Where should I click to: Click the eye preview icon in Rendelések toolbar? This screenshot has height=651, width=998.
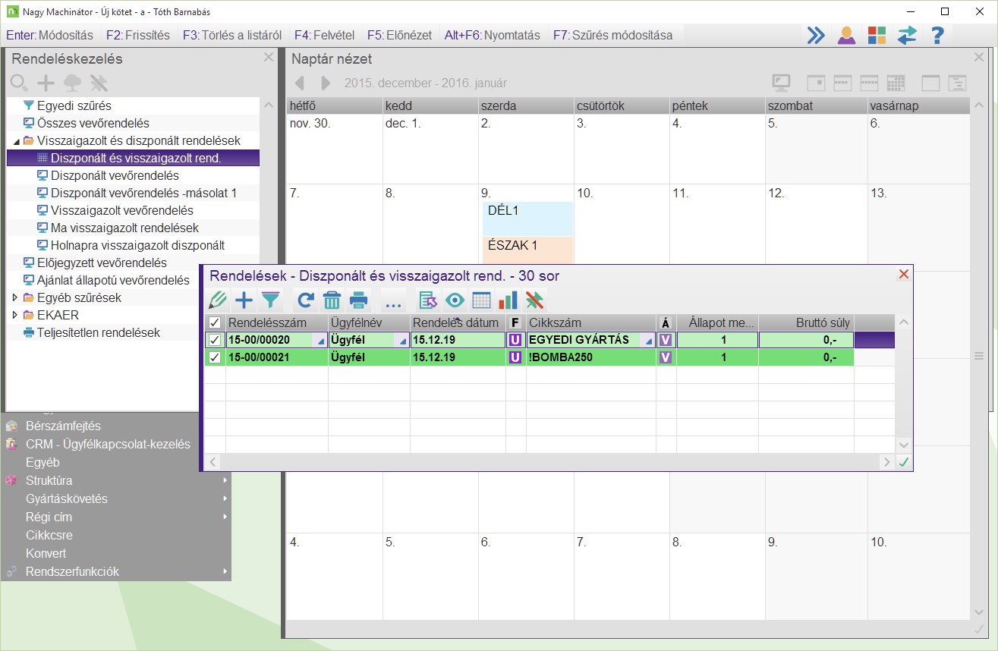[x=455, y=300]
